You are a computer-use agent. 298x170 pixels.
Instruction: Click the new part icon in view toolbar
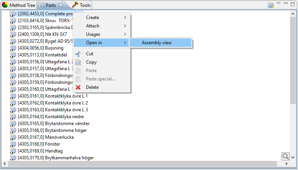[x=271, y=5]
